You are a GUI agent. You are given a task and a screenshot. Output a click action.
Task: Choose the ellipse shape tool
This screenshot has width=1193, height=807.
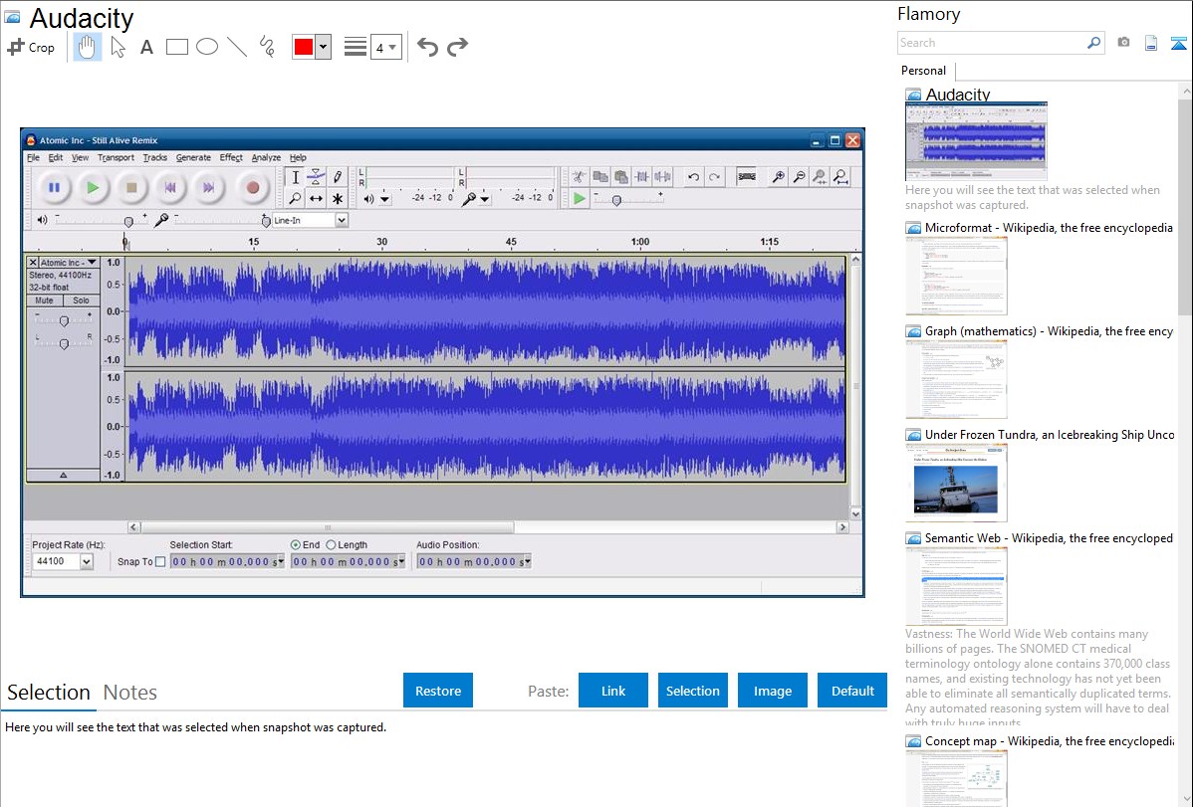pyautogui.click(x=206, y=47)
